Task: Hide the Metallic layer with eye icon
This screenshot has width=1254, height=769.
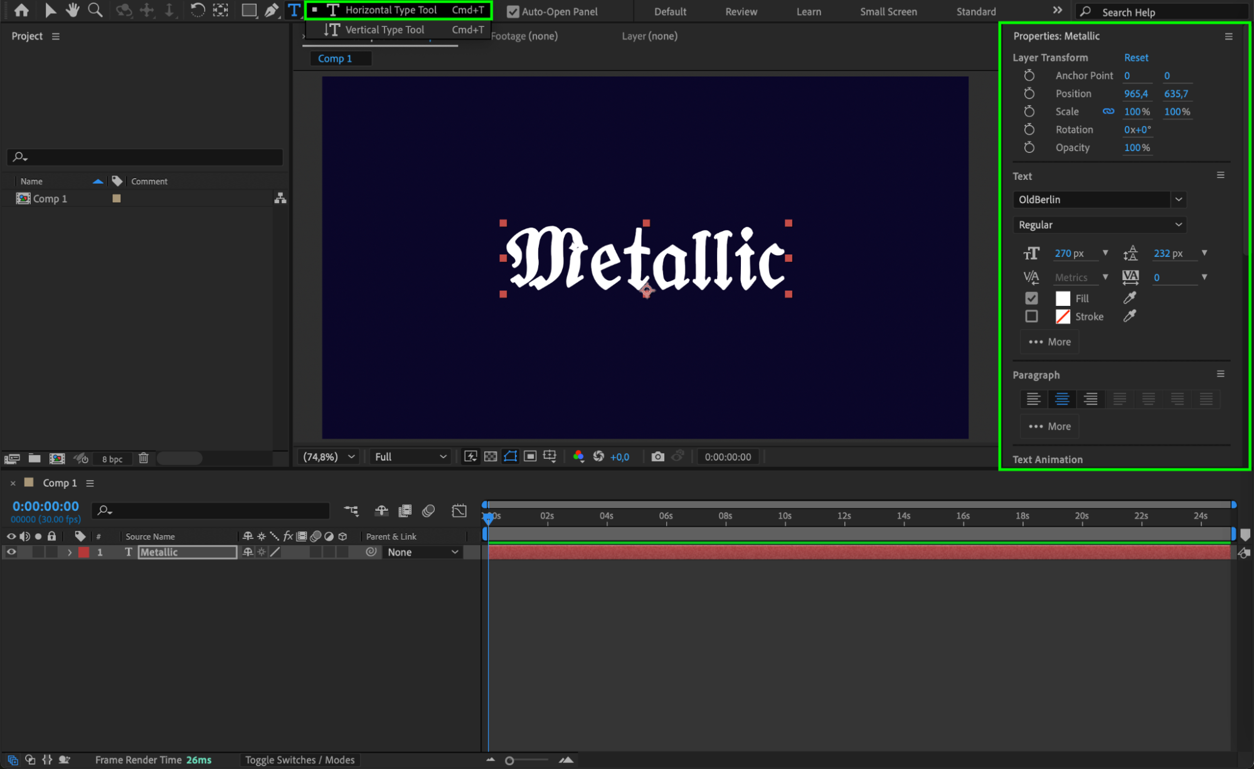Action: click(11, 552)
